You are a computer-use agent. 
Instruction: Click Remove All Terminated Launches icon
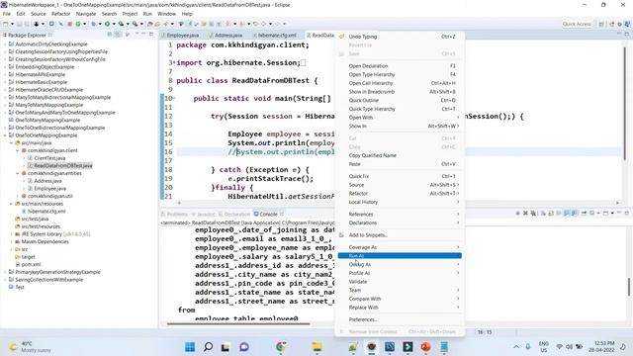point(533,214)
